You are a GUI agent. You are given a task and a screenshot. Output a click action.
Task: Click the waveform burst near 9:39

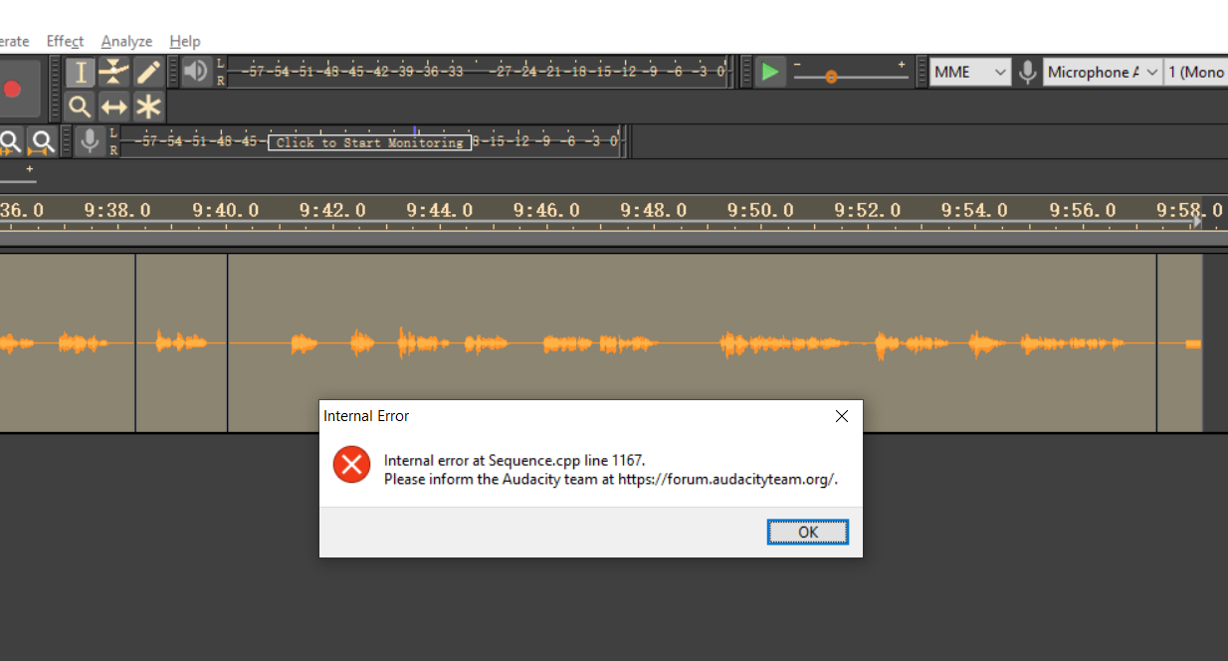coord(181,342)
